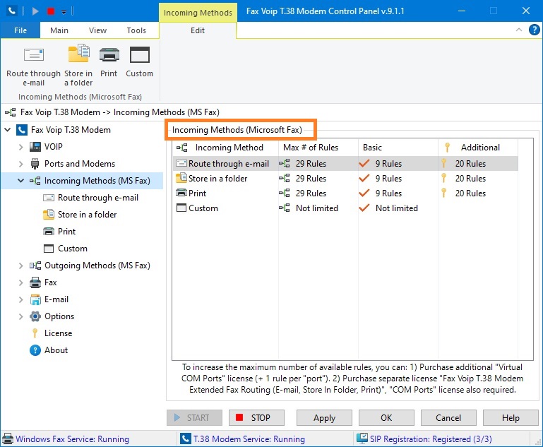The width and height of the screenshot is (543, 447).
Task: Click SIP Registration: Registered (3/3) status
Action: (x=431, y=439)
